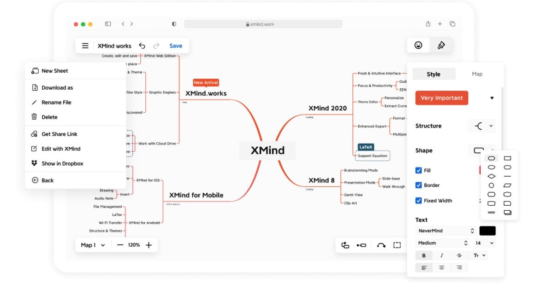Select the format paintbrush icon
The height and width of the screenshot is (289, 541).
click(441, 45)
